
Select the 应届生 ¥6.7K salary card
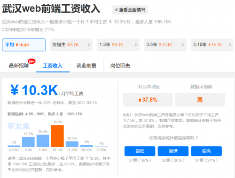click(x=71, y=45)
